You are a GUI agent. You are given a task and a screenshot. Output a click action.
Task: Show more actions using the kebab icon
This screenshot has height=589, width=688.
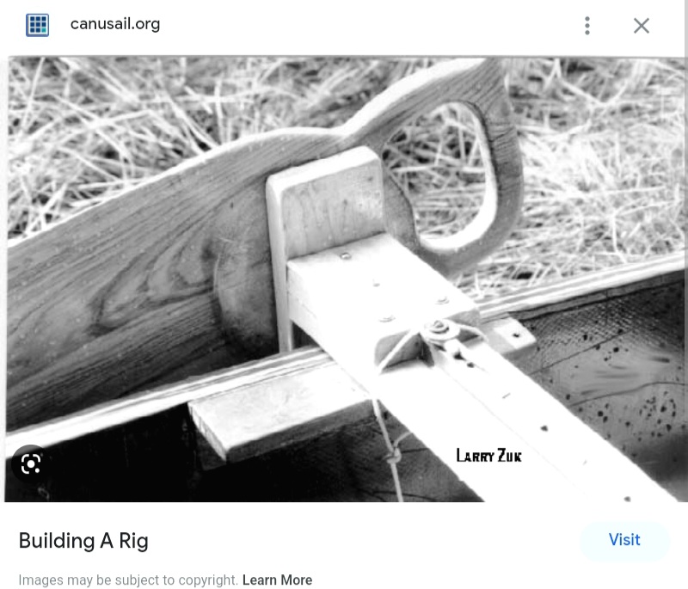tap(587, 26)
